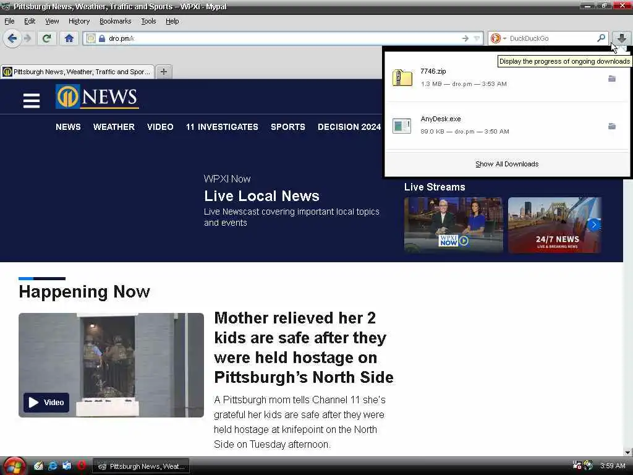Image resolution: width=633 pixels, height=475 pixels.
Task: Open the 'Mother relieved her 2 kids' headline
Action: [304, 348]
